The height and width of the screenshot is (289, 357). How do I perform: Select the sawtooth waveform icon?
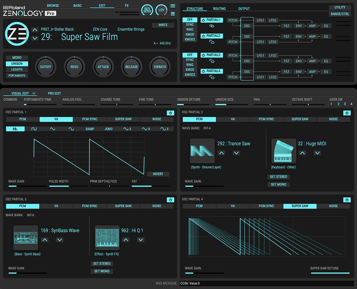click(x=15, y=129)
